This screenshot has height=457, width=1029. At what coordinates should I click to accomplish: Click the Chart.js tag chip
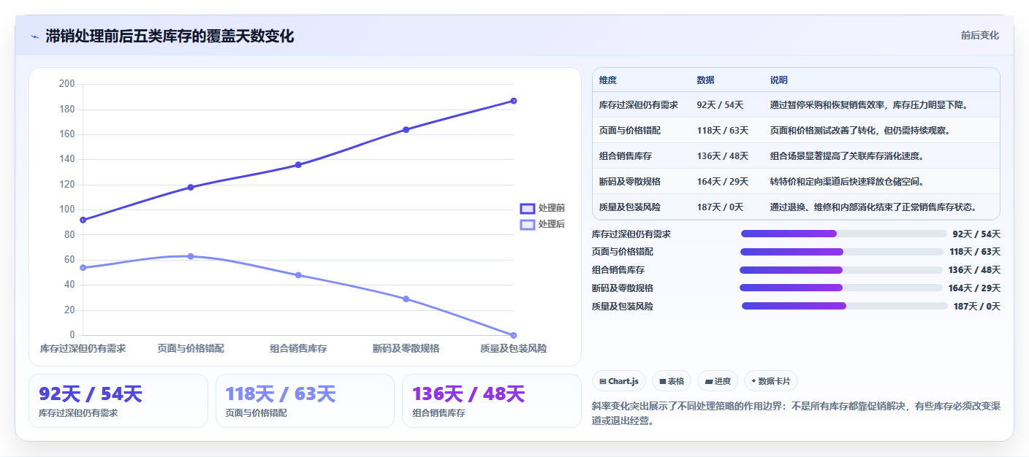(618, 381)
